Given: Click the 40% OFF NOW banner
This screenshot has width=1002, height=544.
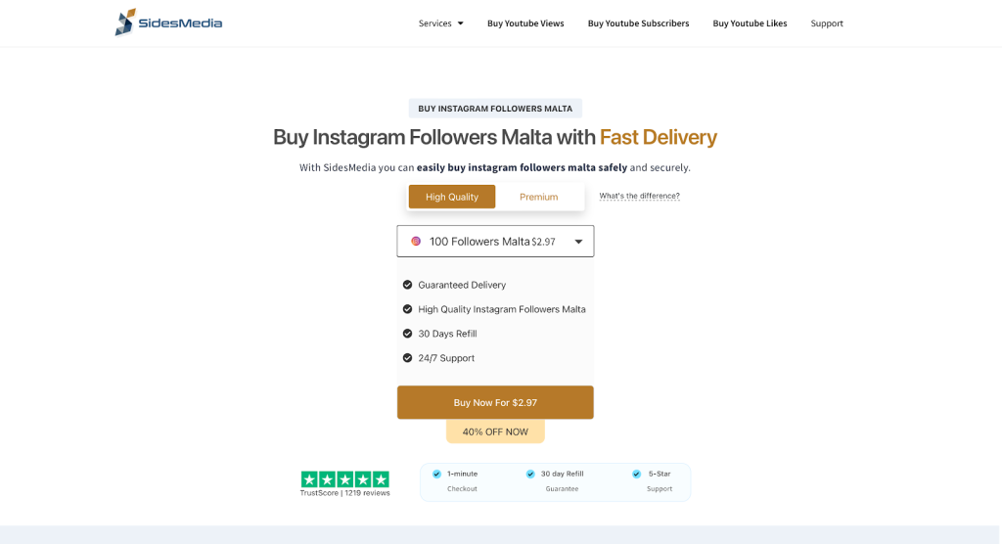Looking at the screenshot, I should click(495, 431).
